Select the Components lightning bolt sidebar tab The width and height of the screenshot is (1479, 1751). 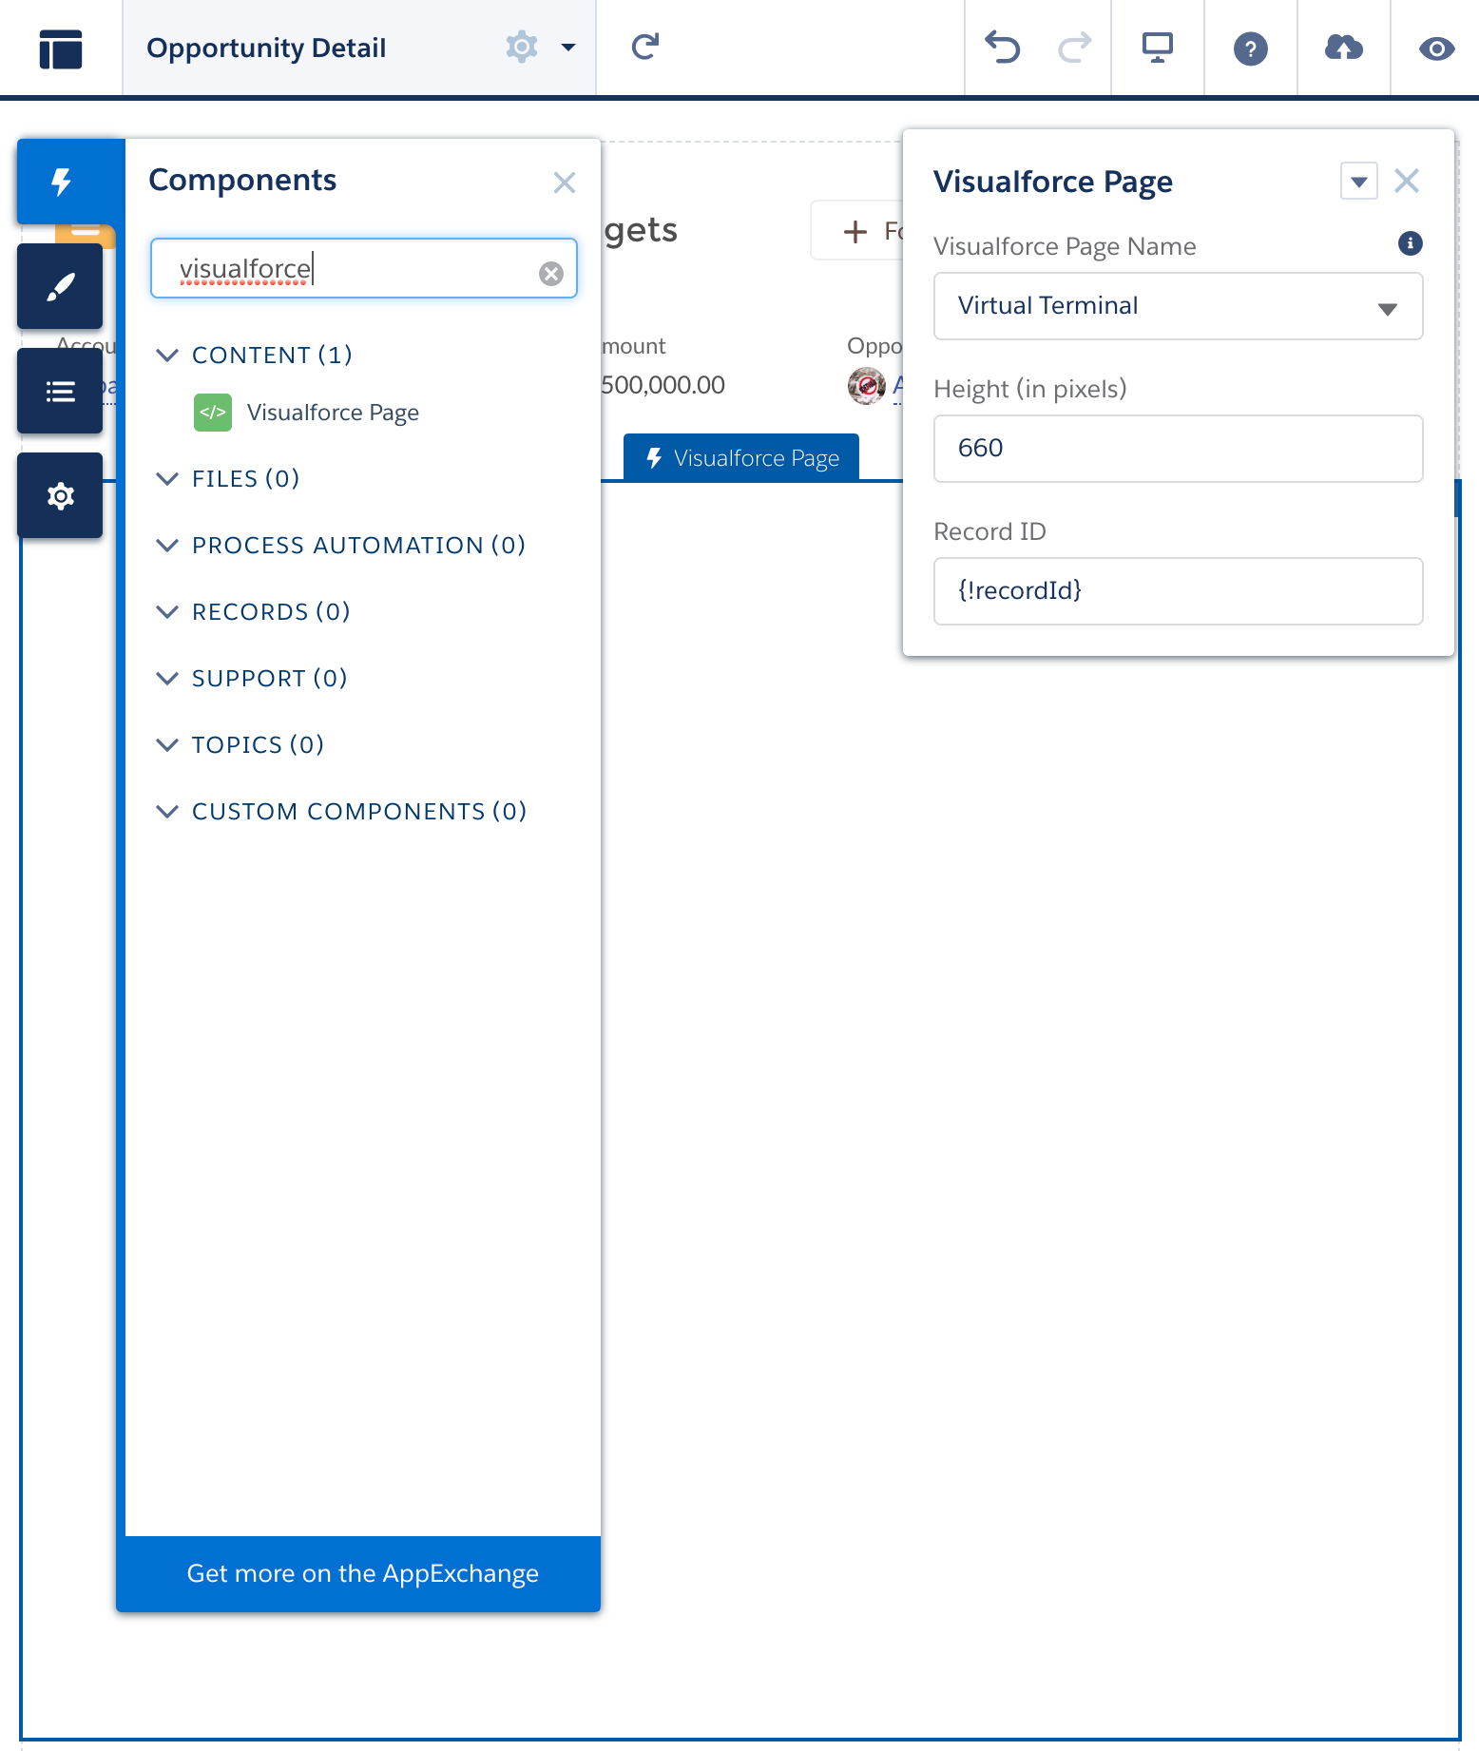point(61,182)
